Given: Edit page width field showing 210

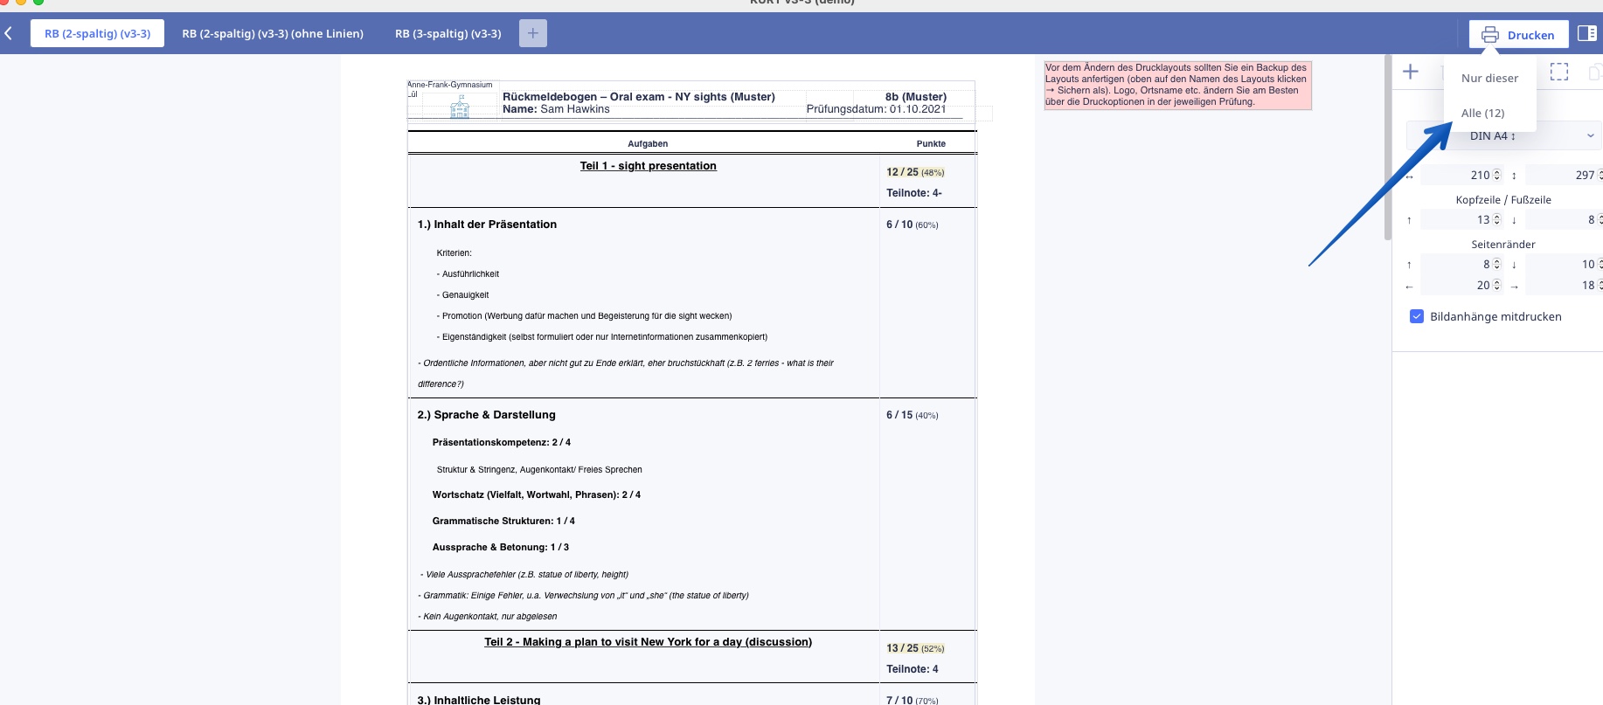Looking at the screenshot, I should (x=1461, y=175).
